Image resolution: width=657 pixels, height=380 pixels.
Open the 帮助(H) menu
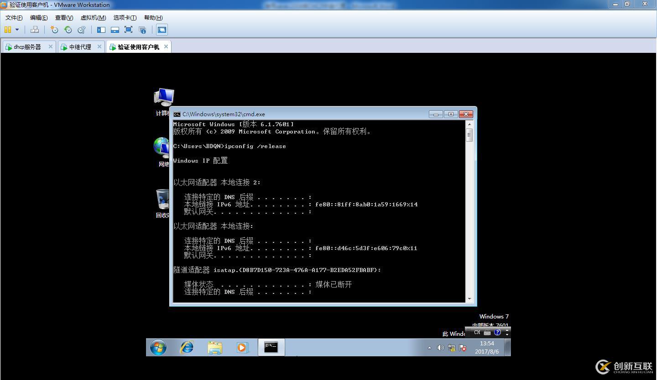tap(153, 17)
